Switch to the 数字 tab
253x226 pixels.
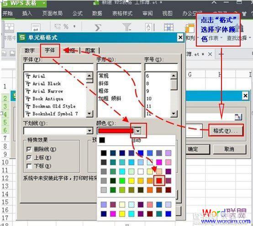pyautogui.click(x=30, y=51)
